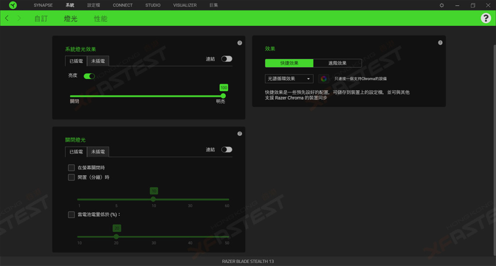Switch to the 自訂 tab

(x=41, y=19)
